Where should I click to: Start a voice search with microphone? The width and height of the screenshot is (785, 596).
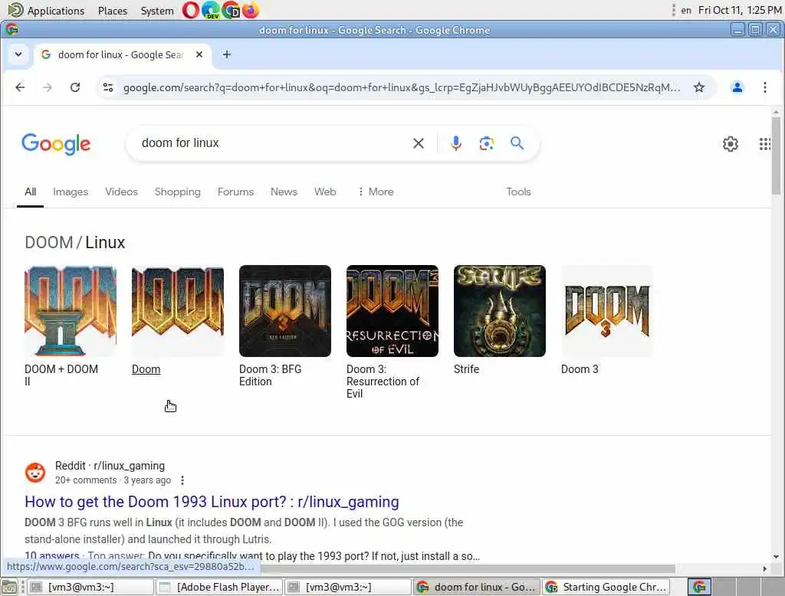pos(455,143)
